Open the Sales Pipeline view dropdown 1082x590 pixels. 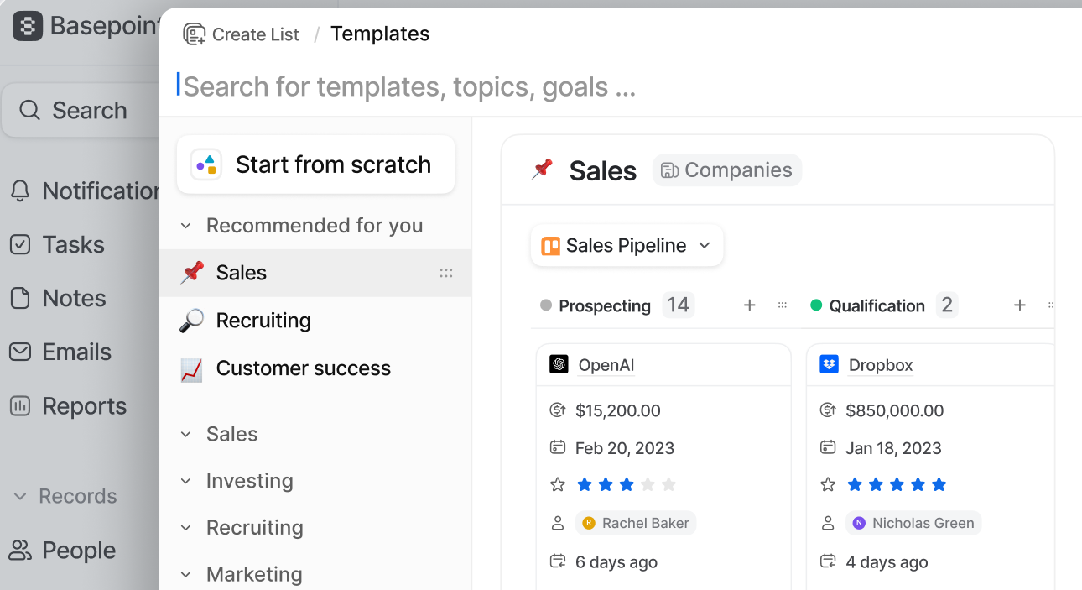627,246
